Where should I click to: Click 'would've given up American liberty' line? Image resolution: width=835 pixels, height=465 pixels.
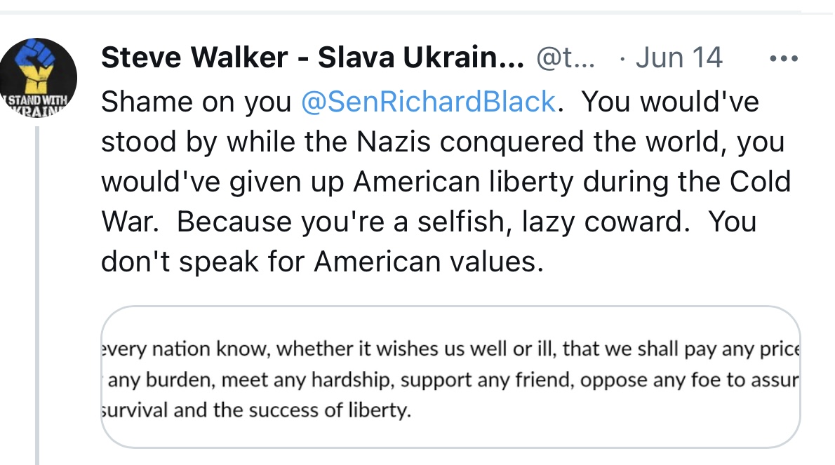[x=446, y=182]
